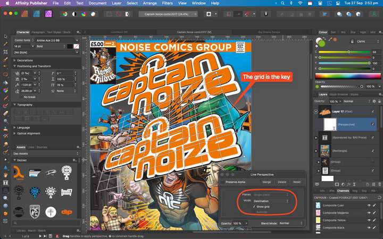Viewport: 383px width, 239px height.
Task: Open Spotlight search in the menu bar
Action: (282, 3)
